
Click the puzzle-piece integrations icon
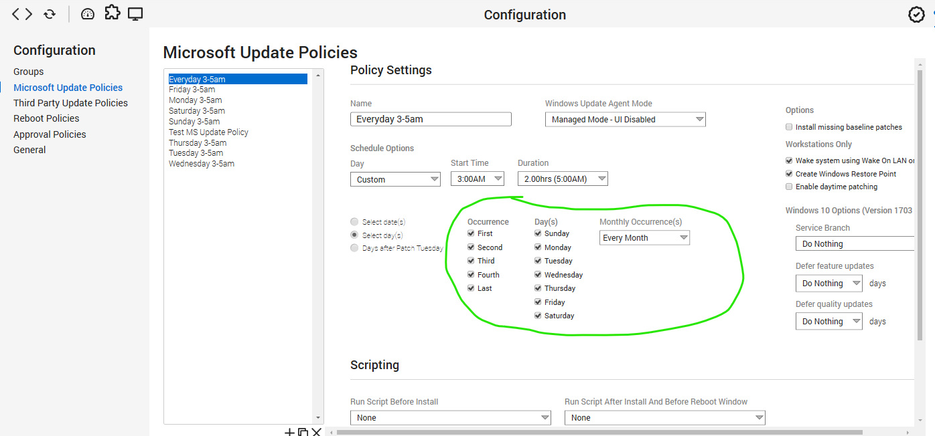tap(112, 13)
